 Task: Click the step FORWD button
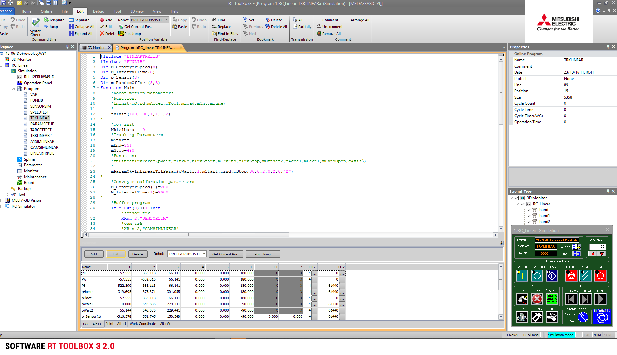point(586,299)
